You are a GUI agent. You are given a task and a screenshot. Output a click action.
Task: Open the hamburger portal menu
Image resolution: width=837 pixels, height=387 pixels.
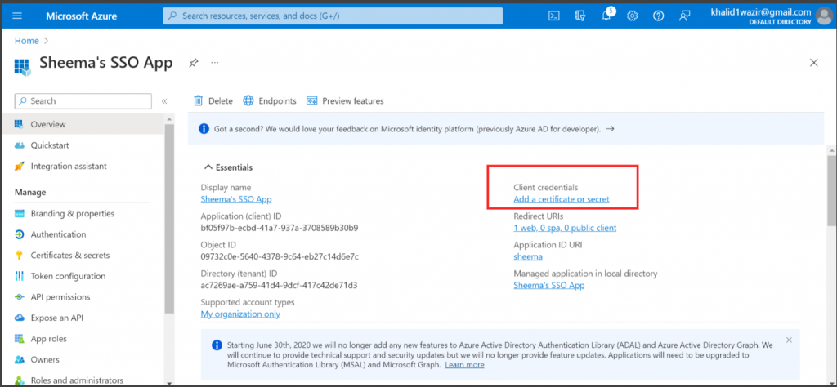[17, 16]
